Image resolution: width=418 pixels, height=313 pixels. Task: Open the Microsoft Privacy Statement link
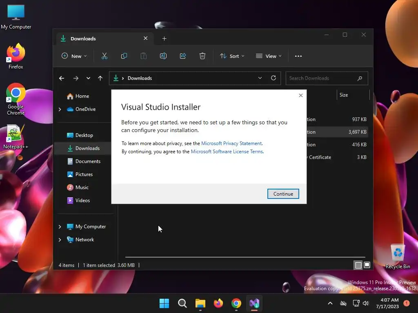(231, 143)
